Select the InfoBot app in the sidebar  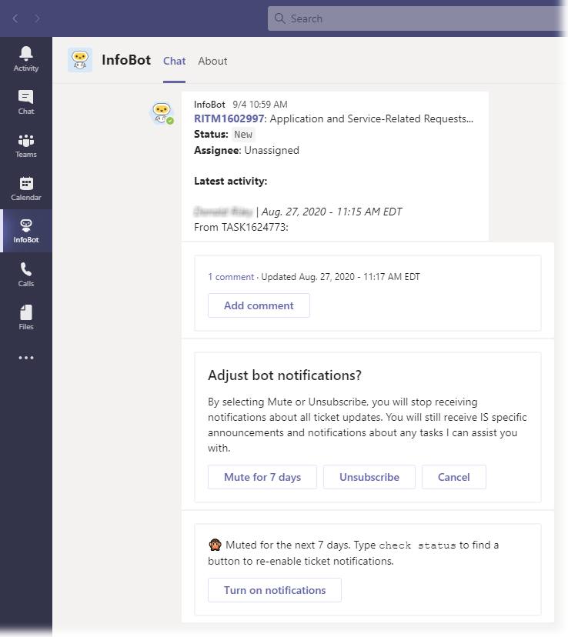click(26, 231)
